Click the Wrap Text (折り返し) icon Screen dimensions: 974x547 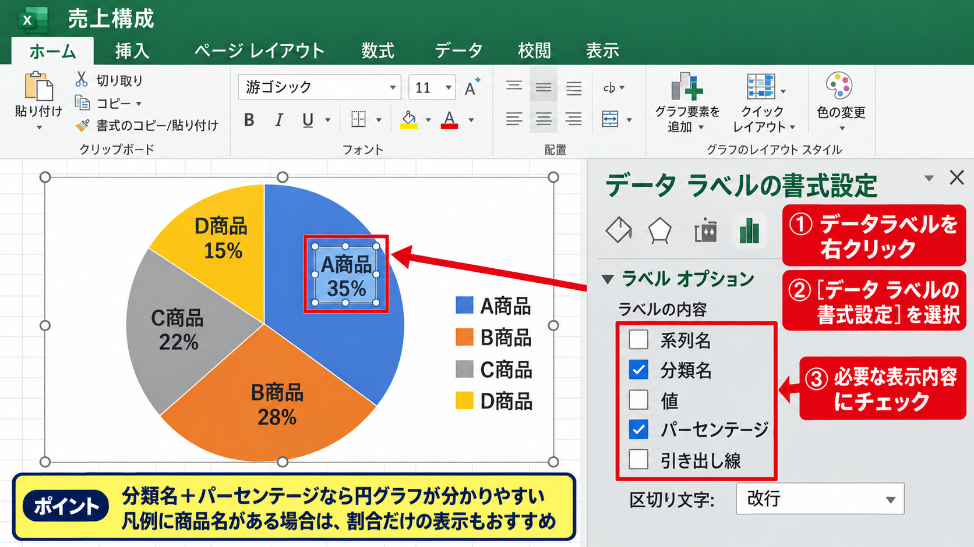click(609, 88)
